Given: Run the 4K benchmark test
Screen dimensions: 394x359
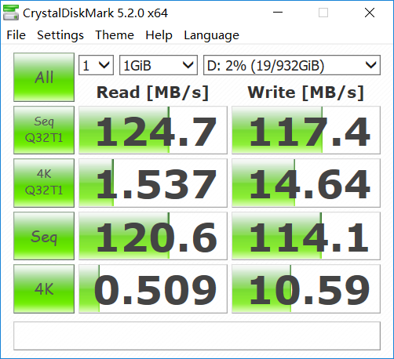Looking at the screenshot, I should pos(44,288).
